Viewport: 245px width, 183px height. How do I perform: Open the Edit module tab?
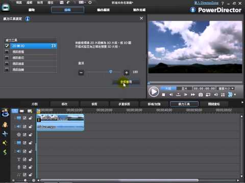coord(67,10)
